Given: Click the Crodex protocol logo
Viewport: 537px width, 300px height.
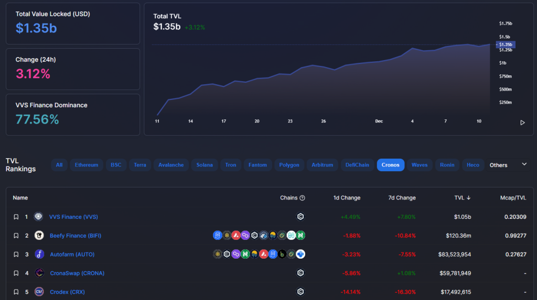Looking at the screenshot, I should [x=39, y=292].
